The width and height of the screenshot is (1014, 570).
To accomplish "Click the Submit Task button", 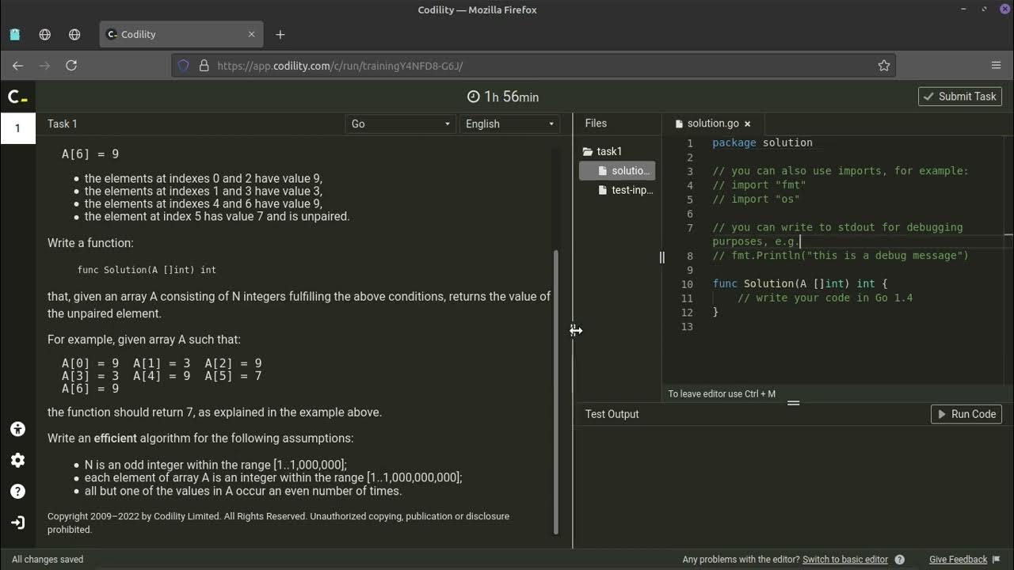I will (x=959, y=97).
